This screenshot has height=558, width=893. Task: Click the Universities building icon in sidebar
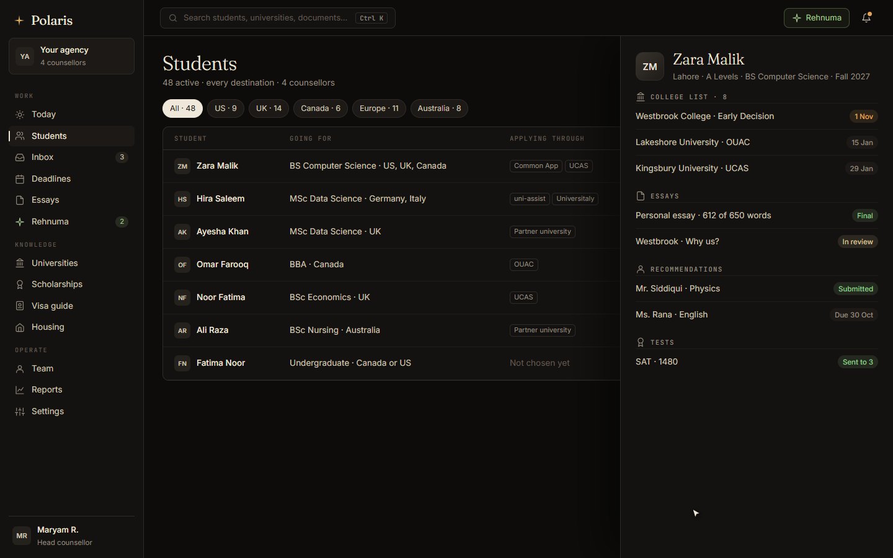tap(20, 263)
